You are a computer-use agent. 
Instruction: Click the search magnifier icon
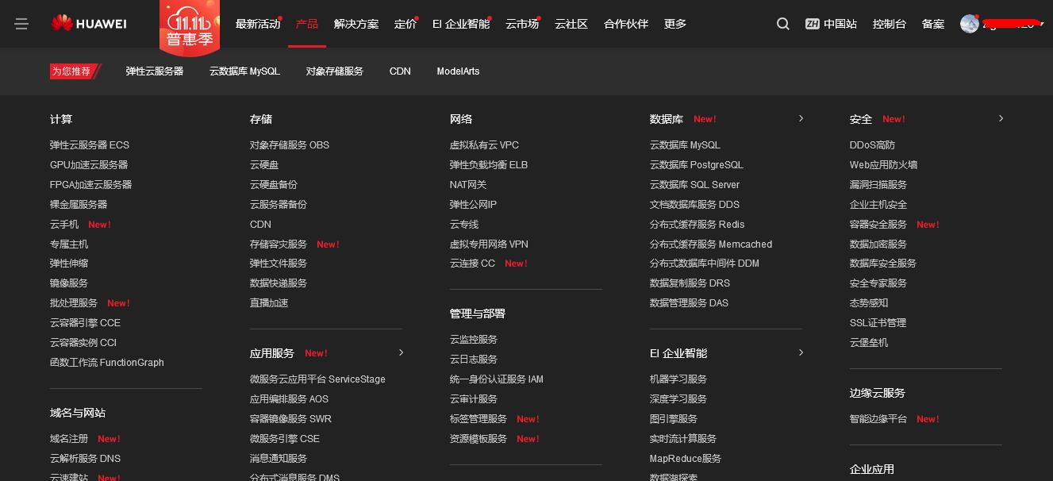coord(782,24)
